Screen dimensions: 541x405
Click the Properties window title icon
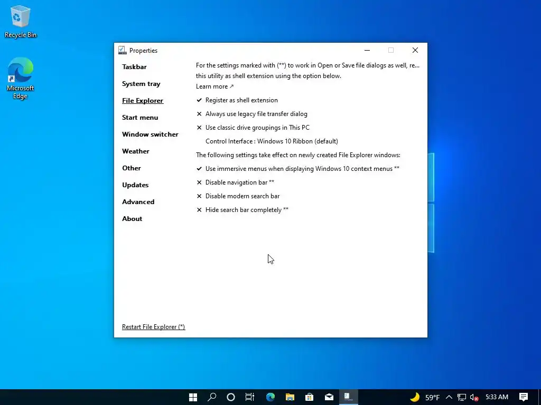(x=122, y=50)
